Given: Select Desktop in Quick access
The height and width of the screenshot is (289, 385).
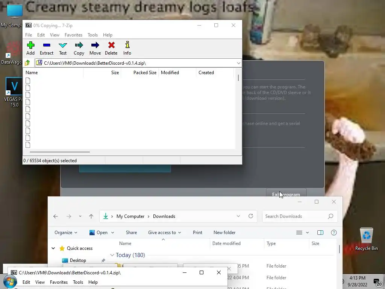Looking at the screenshot, I should pyautogui.click(x=78, y=260).
